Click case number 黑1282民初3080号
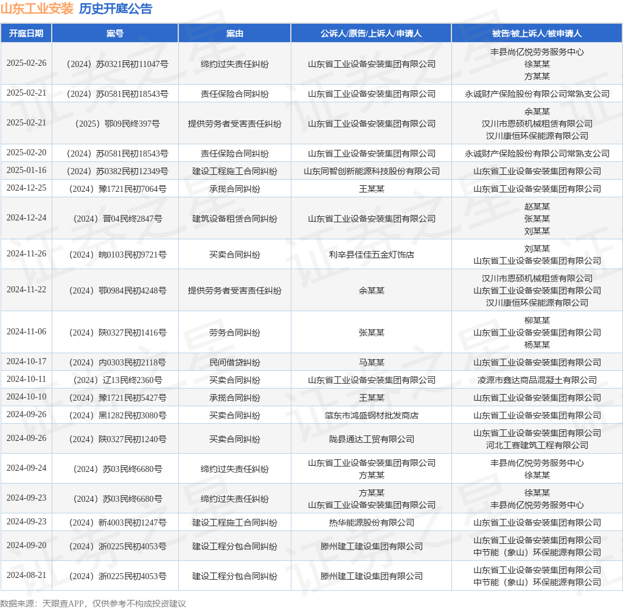623x609 pixels. tap(117, 416)
